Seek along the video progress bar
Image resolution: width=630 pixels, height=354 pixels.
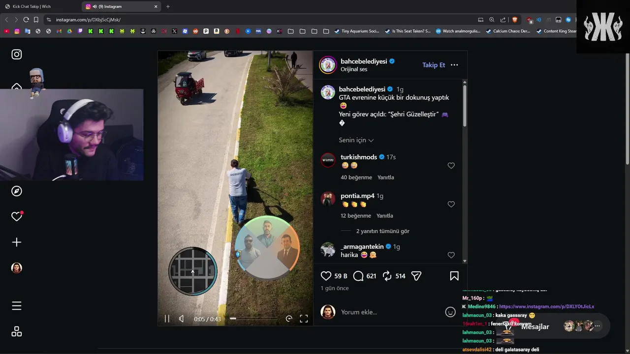[x=253, y=319]
